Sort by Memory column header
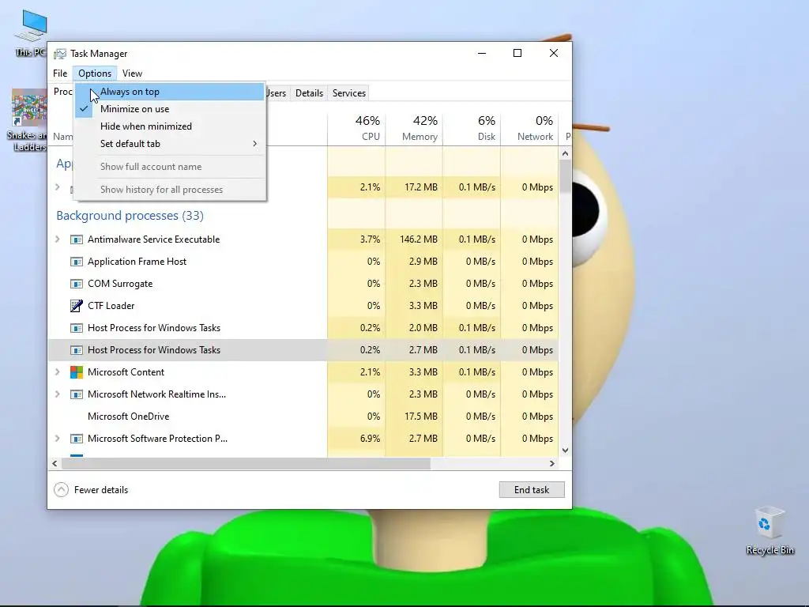The width and height of the screenshot is (809, 607). pos(414,128)
